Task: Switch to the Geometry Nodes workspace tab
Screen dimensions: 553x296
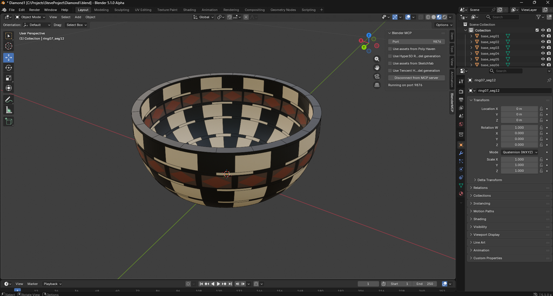Action: click(x=283, y=10)
